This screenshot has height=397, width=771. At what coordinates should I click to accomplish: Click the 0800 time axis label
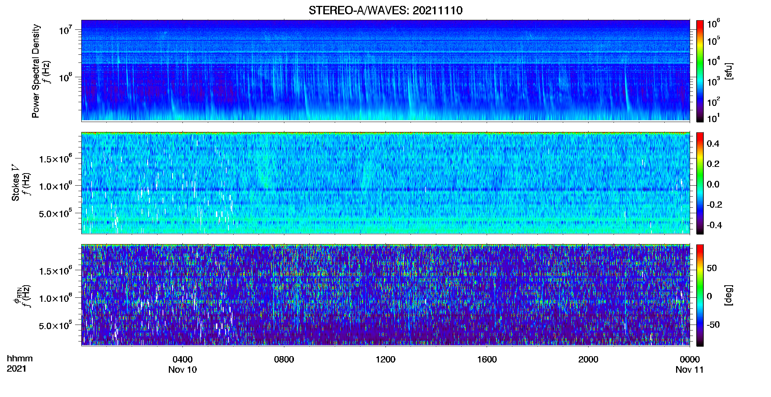point(284,360)
